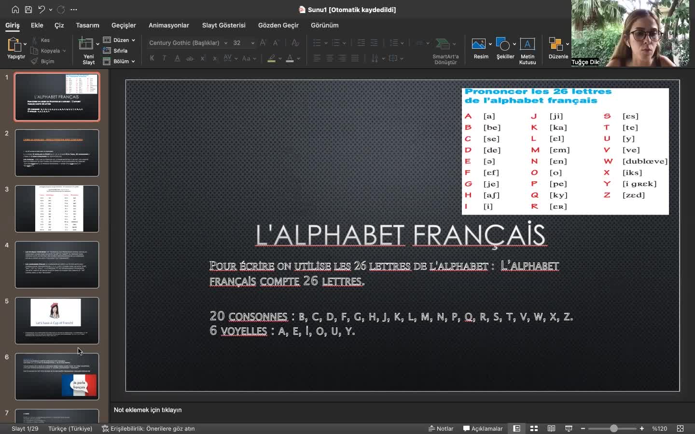Open the Tasarım tab

[x=87, y=25]
